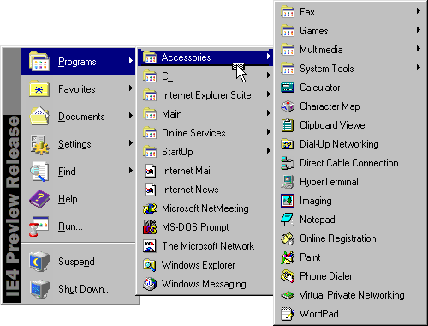This screenshot has height=326, width=428.
Task: Click the Notepad icon
Action: click(x=288, y=220)
